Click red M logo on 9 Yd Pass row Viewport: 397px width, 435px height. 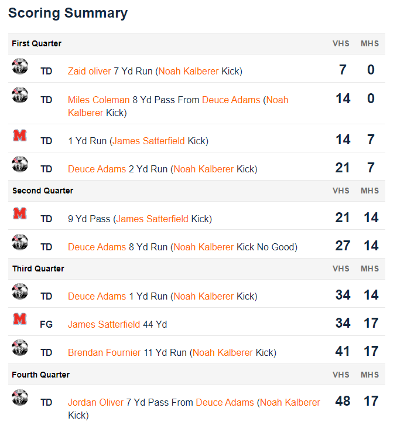point(20,213)
